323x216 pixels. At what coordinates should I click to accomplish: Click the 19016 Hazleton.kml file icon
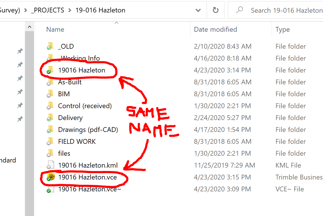coord(50,165)
